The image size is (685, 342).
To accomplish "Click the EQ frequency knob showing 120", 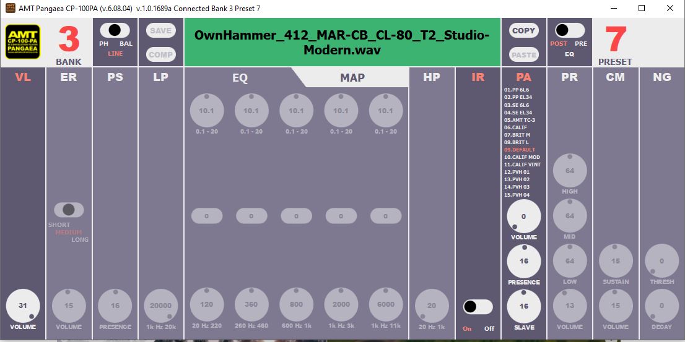I will [207, 304].
